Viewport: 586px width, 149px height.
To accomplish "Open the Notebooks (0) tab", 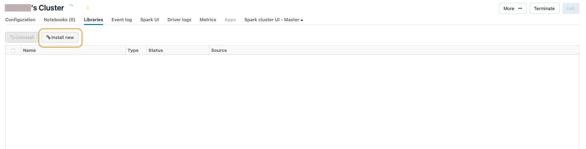I will click(x=60, y=20).
